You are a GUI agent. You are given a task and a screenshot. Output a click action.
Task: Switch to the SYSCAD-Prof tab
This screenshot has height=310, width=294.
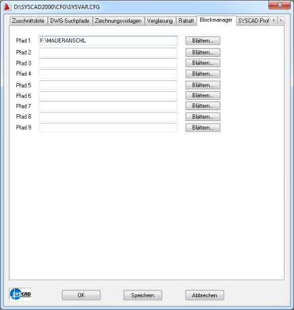pyautogui.click(x=253, y=21)
